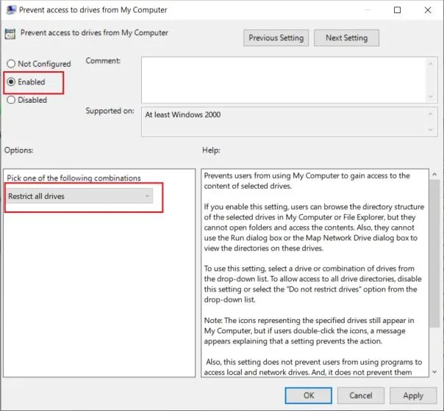Click inside the Comment text box
Image resolution: width=444 pixels, height=411 pixels.
[x=284, y=80]
